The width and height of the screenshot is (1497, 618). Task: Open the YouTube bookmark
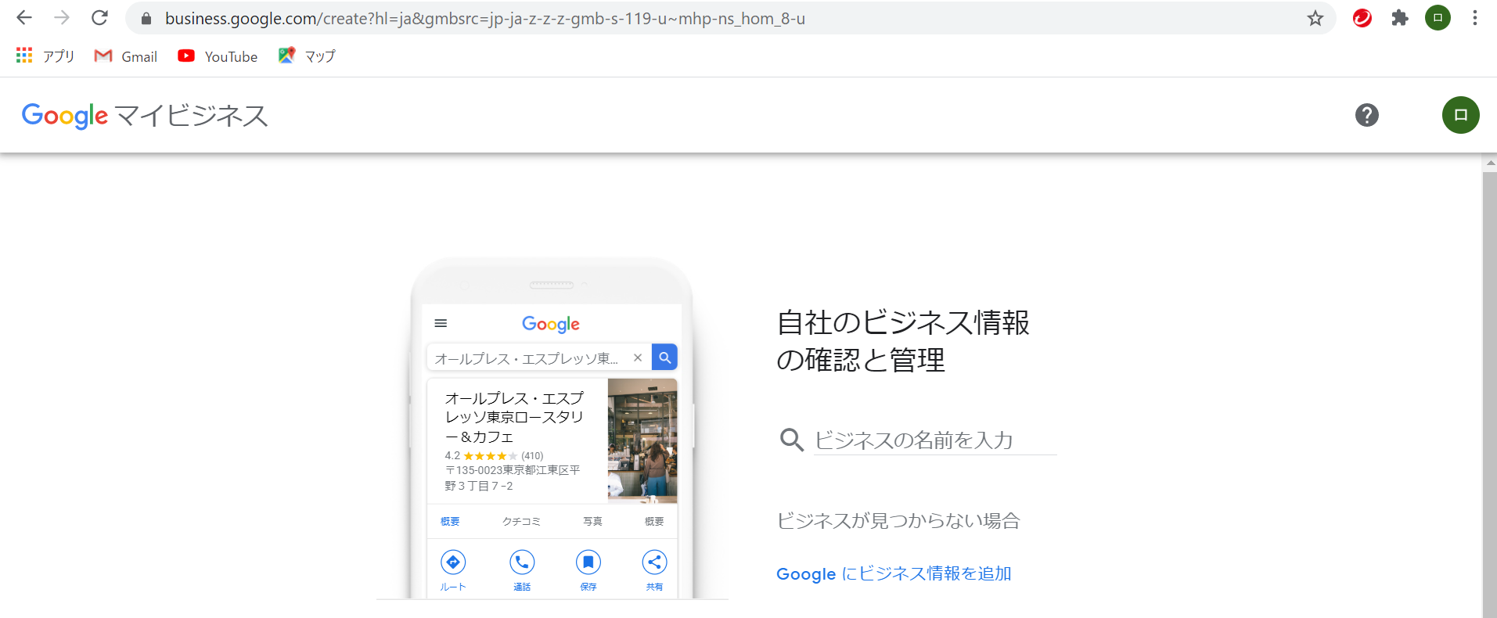tap(218, 56)
